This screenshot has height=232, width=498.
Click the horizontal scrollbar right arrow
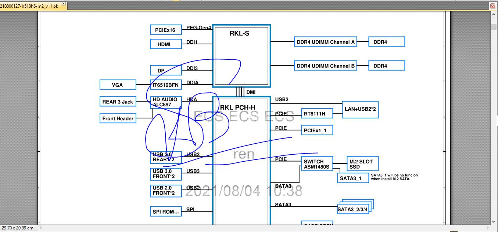point(488,228)
